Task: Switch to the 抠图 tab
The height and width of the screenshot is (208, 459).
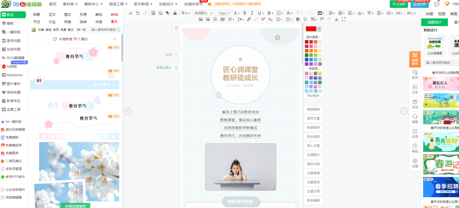Action: coord(441,14)
